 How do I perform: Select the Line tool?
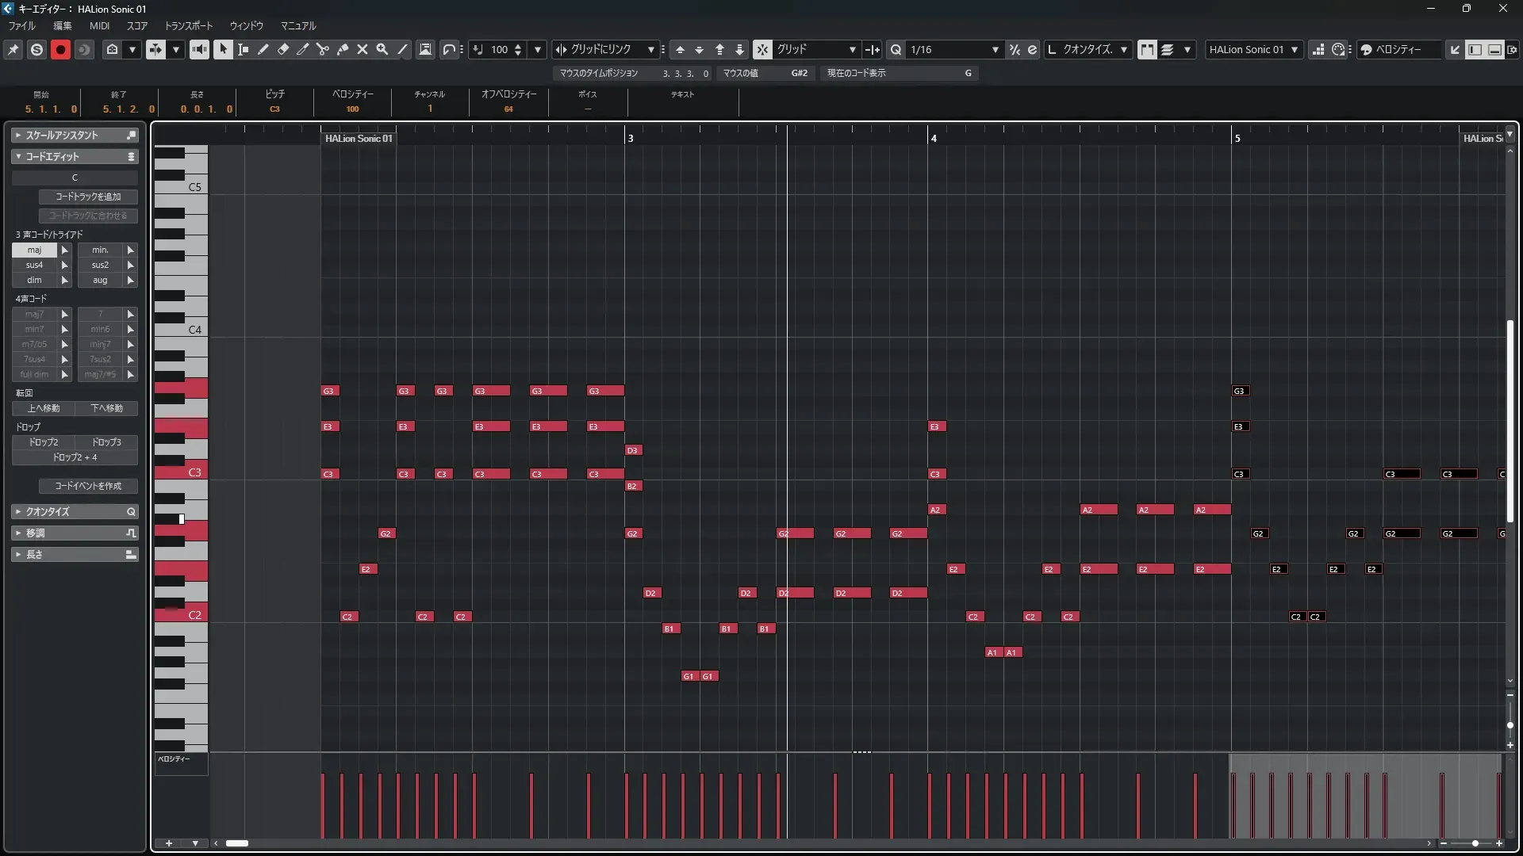[402, 49]
